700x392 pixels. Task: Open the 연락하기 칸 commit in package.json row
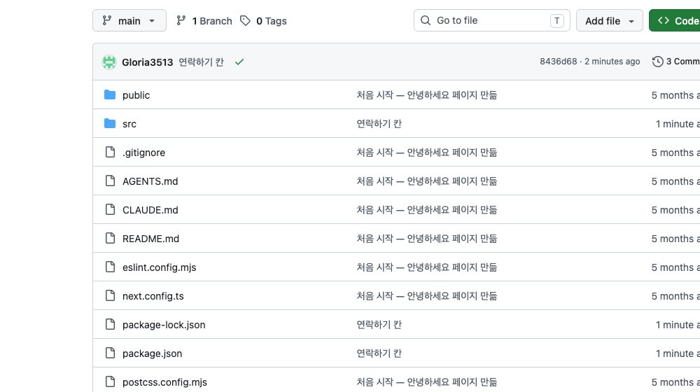tap(379, 353)
